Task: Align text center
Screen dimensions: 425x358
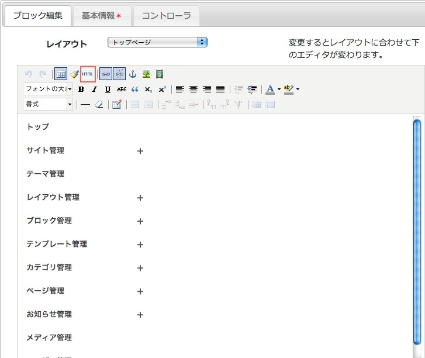Action: click(194, 89)
